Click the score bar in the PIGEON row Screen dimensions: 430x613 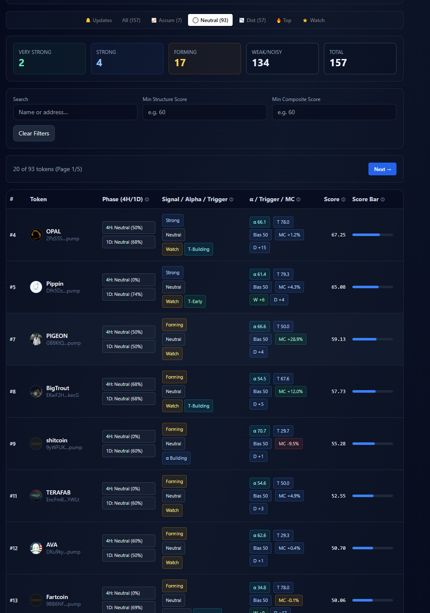pyautogui.click(x=373, y=339)
